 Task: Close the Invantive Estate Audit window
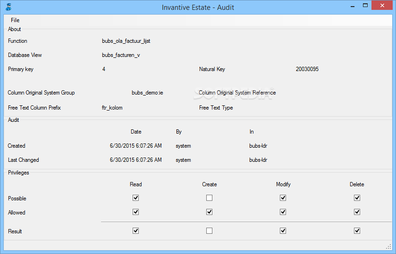pyautogui.click(x=382, y=5)
